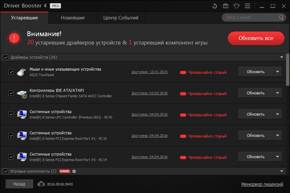The width and height of the screenshot is (290, 193).
Task: Uncheck the ASUS Touchpad driver checkbox
Action: (11, 72)
